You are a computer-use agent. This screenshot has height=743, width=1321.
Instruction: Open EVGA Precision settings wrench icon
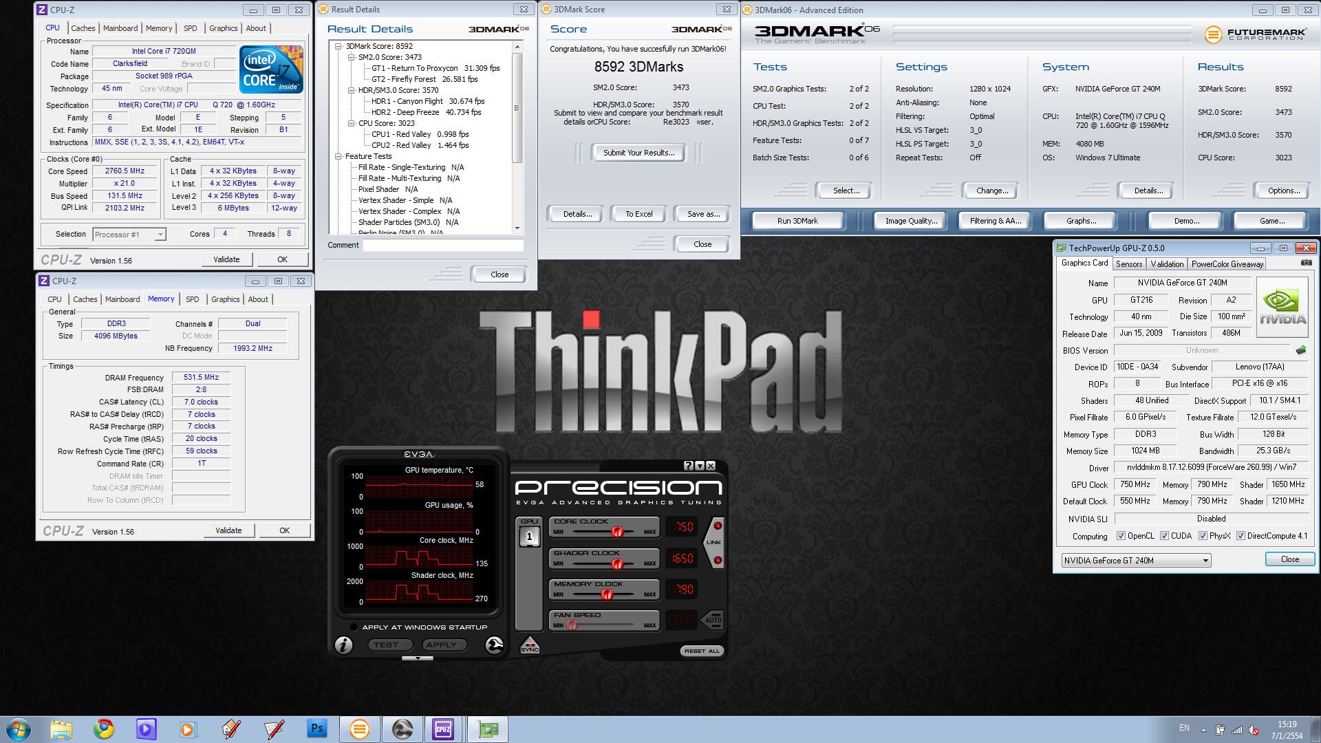(x=494, y=645)
